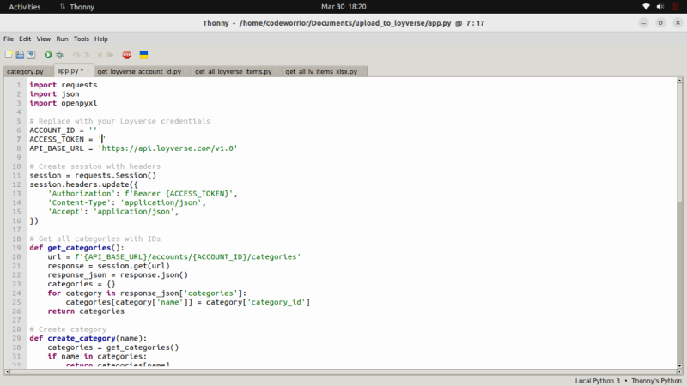Click the vertical scrollbar down arrow

pos(679,366)
